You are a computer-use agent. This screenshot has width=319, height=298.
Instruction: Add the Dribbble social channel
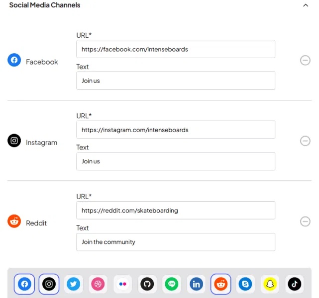[x=98, y=284]
